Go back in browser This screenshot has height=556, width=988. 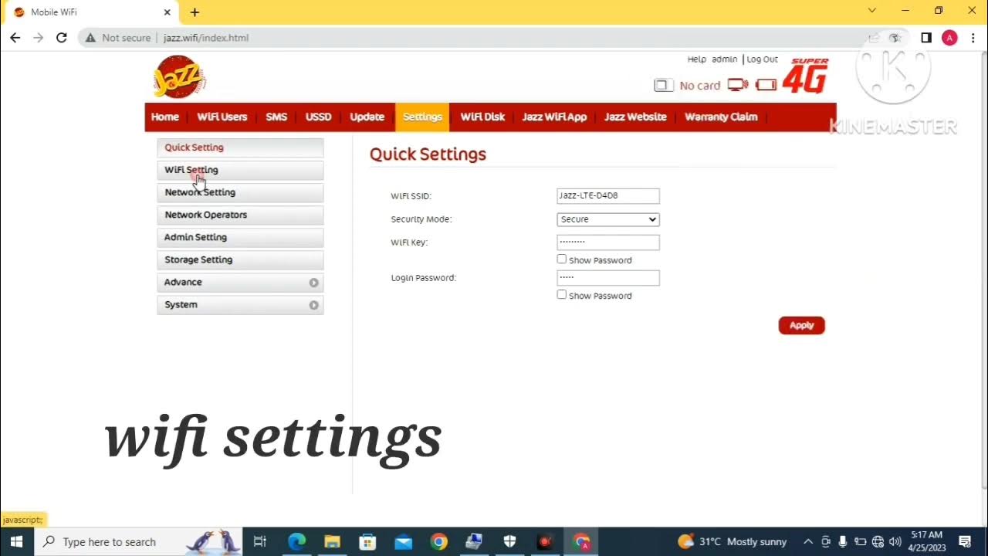click(x=15, y=37)
